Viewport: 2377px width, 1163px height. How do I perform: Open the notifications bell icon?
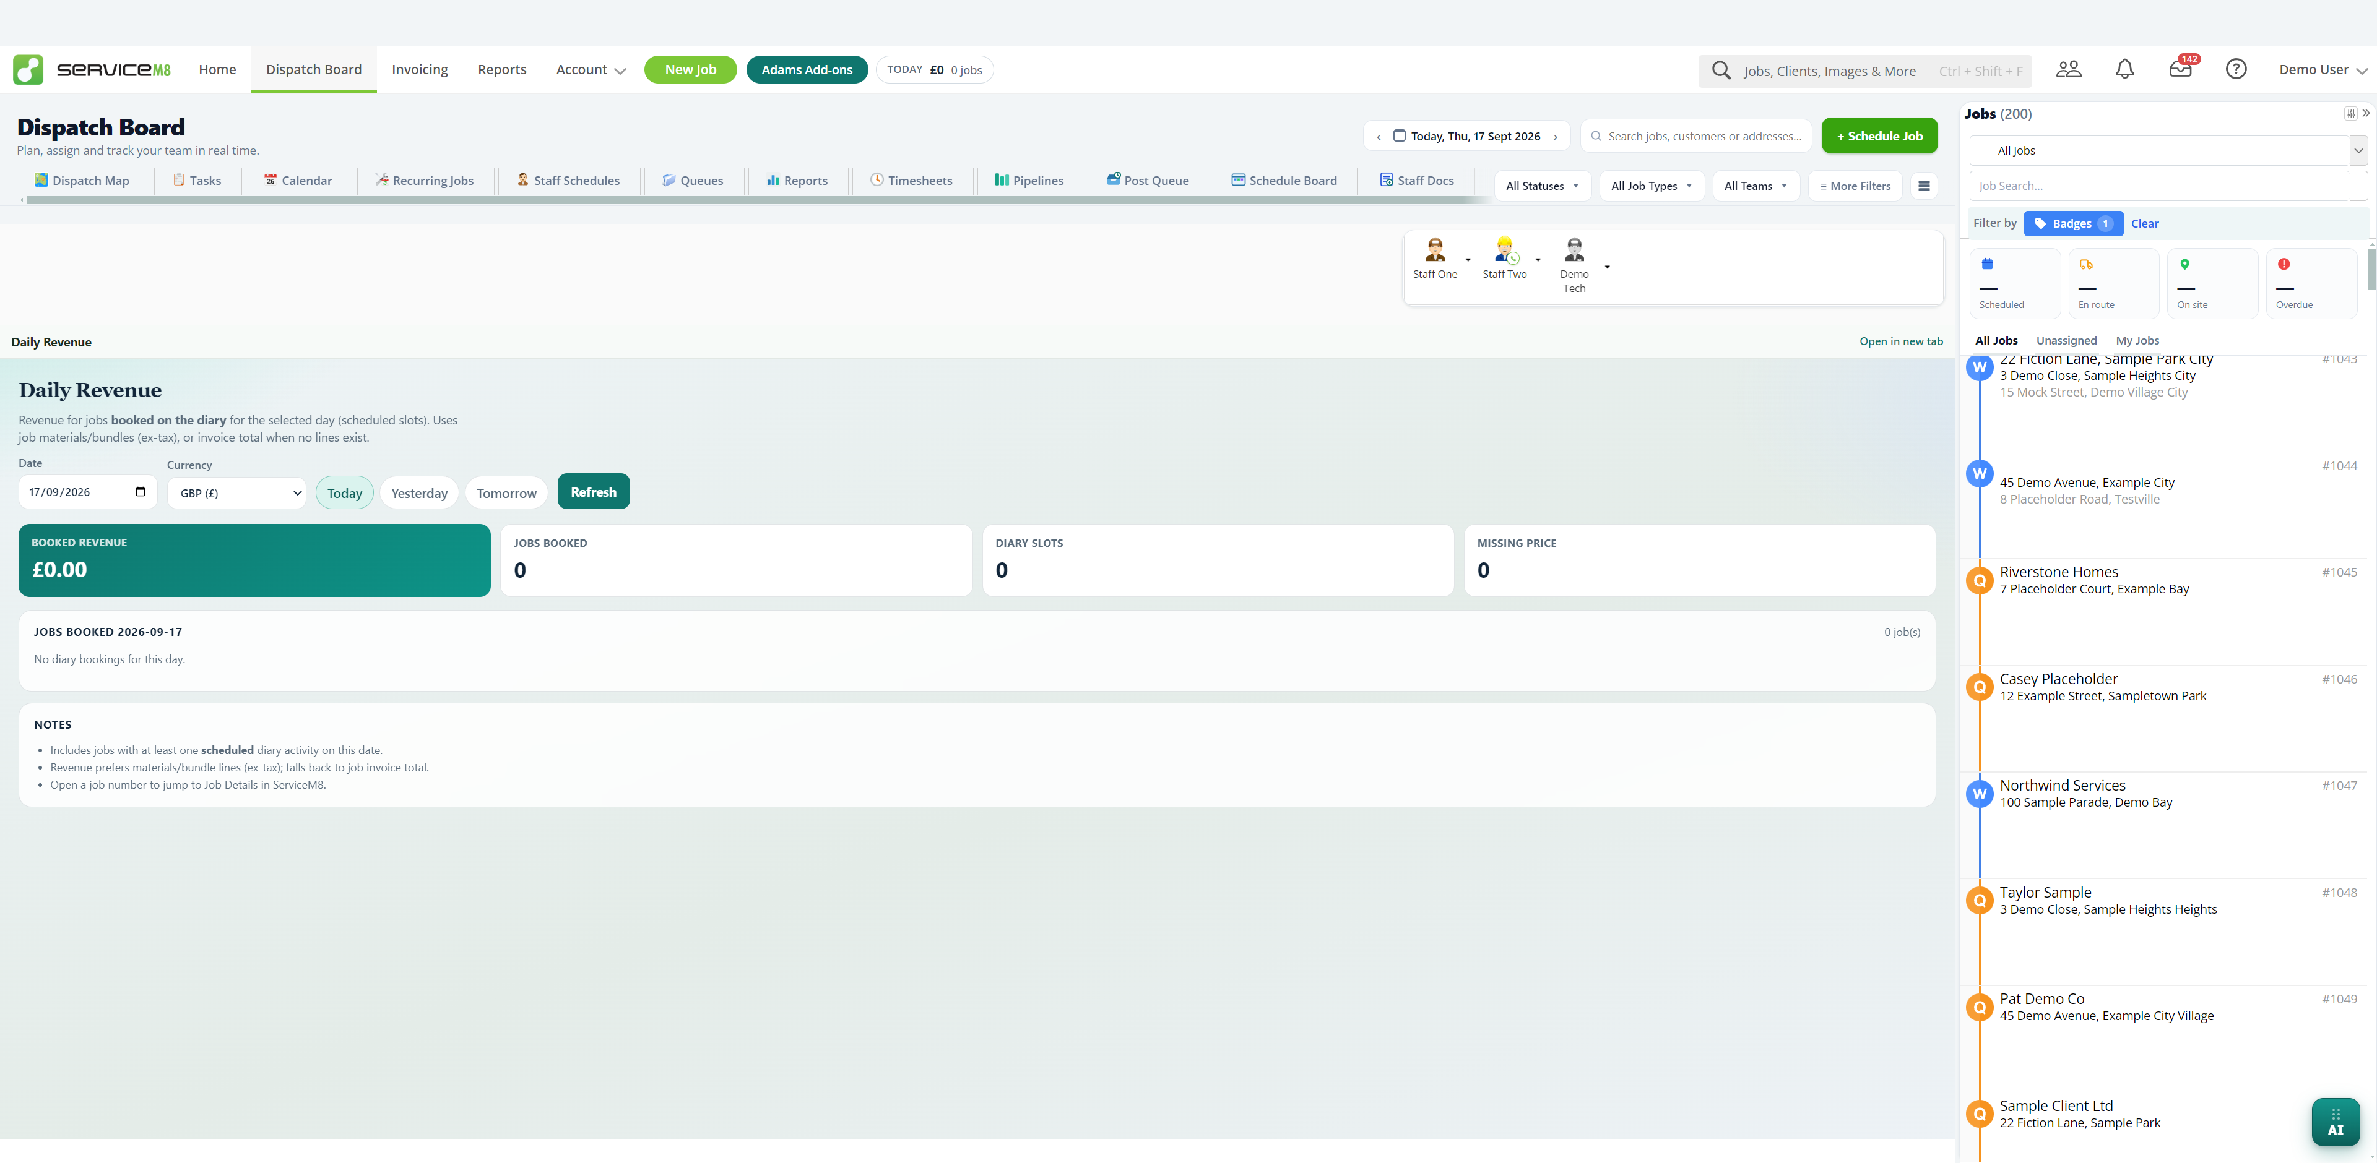tap(2125, 69)
